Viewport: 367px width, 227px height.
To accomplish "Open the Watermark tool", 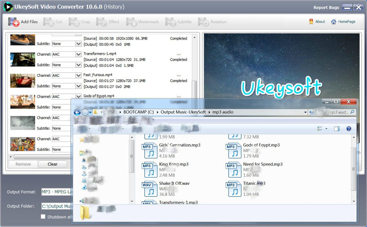I will 142,22.
